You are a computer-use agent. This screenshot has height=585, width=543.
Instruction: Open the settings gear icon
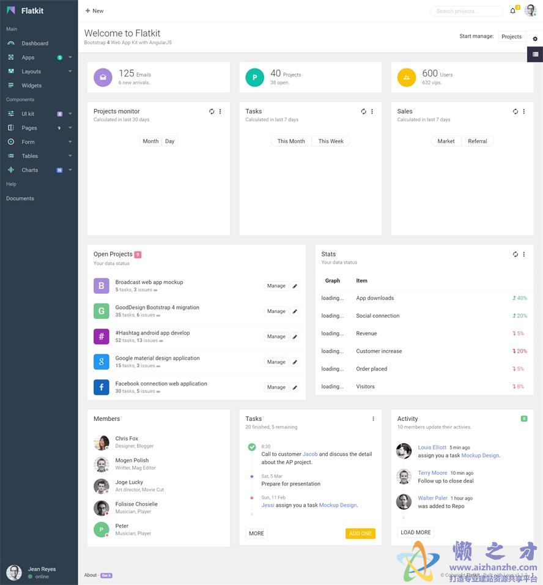(535, 39)
